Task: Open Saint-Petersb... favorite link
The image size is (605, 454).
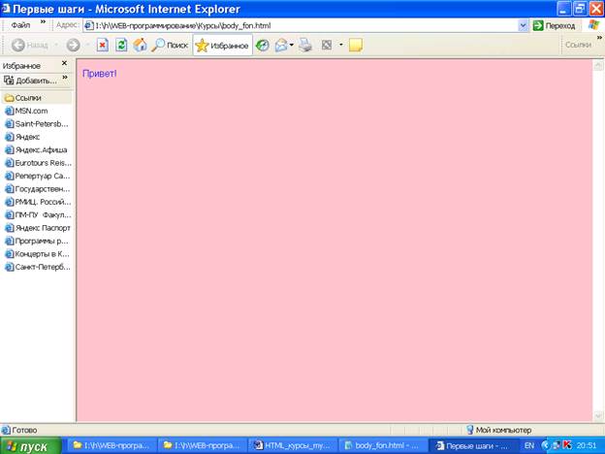Action: (37, 124)
